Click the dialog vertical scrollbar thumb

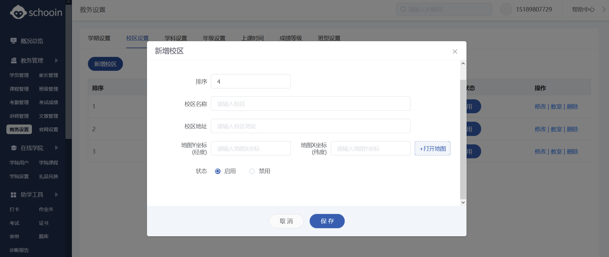[463, 139]
